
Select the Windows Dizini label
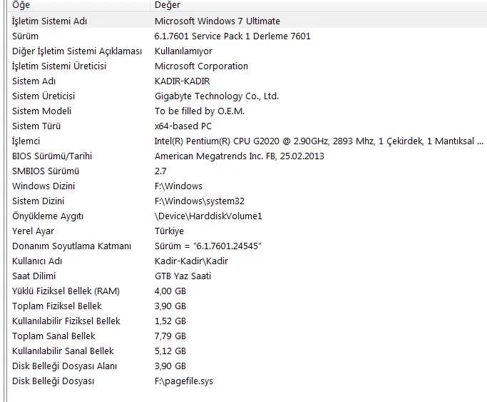coord(43,186)
